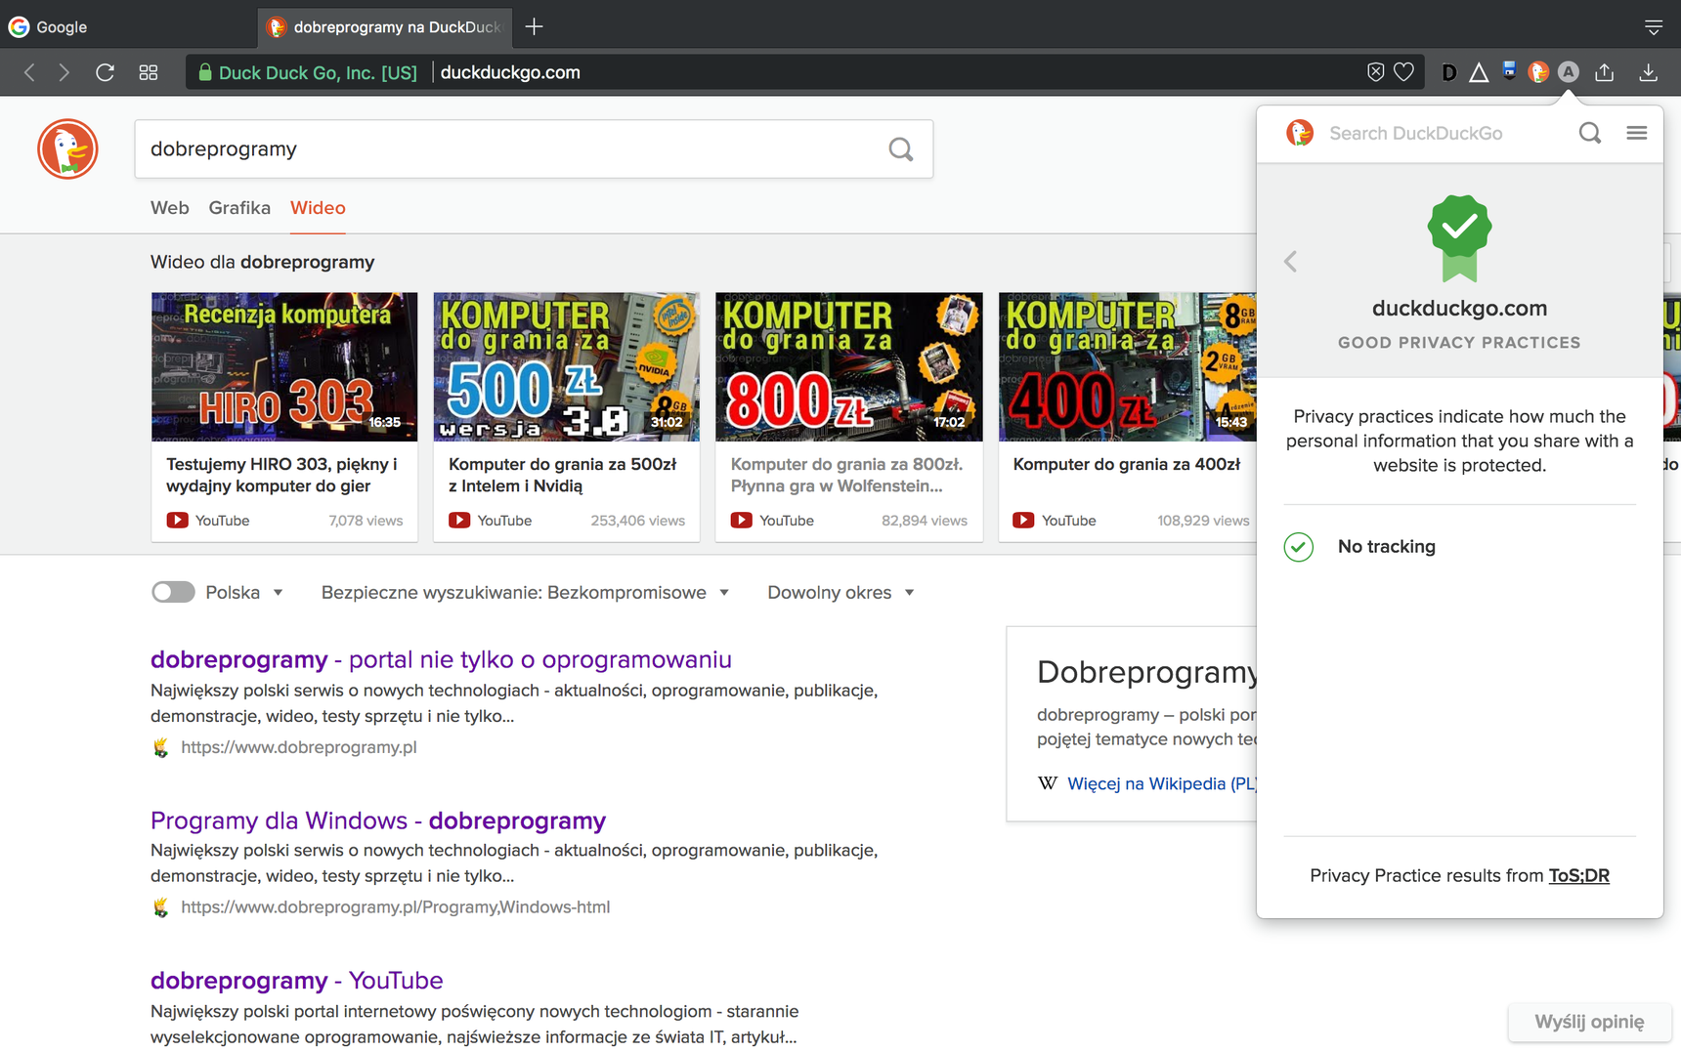Open the hamburger menu in extension popup
The height and width of the screenshot is (1051, 1681).
point(1637,133)
